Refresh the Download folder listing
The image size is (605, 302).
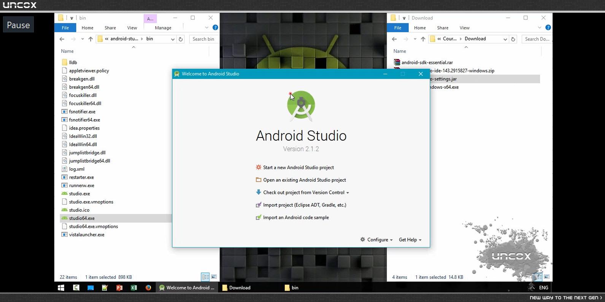tap(513, 39)
